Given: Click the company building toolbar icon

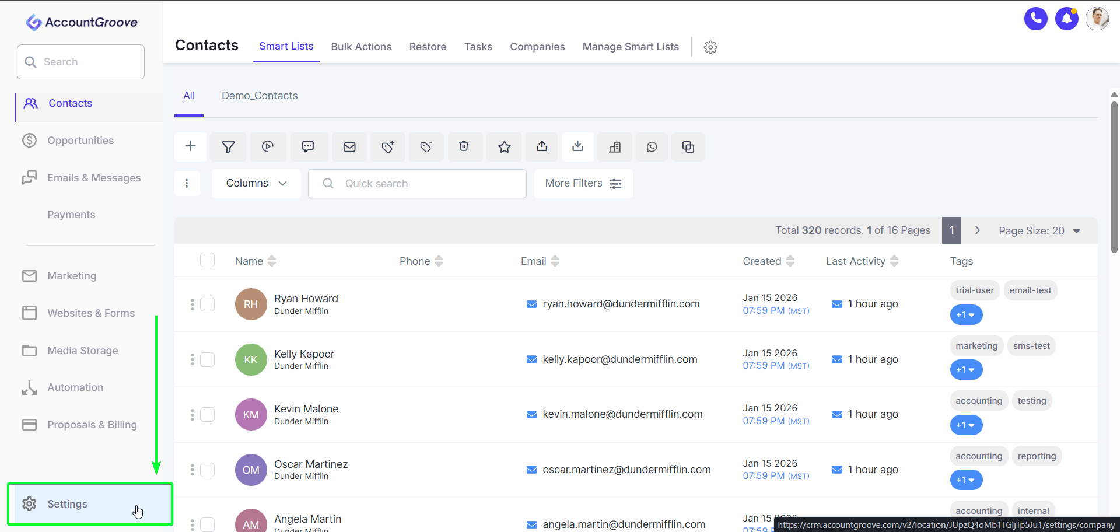Looking at the screenshot, I should click(x=615, y=146).
